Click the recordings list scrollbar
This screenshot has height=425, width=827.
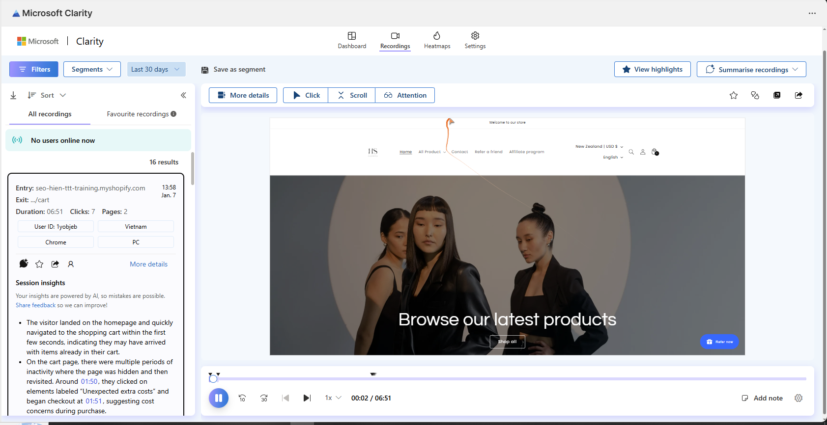point(193,168)
